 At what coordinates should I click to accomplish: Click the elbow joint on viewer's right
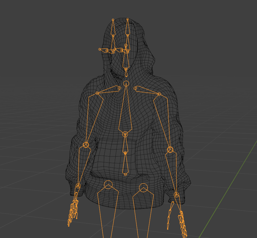(170, 150)
